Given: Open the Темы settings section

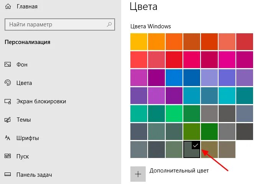Looking at the screenshot, I should pos(24,120).
